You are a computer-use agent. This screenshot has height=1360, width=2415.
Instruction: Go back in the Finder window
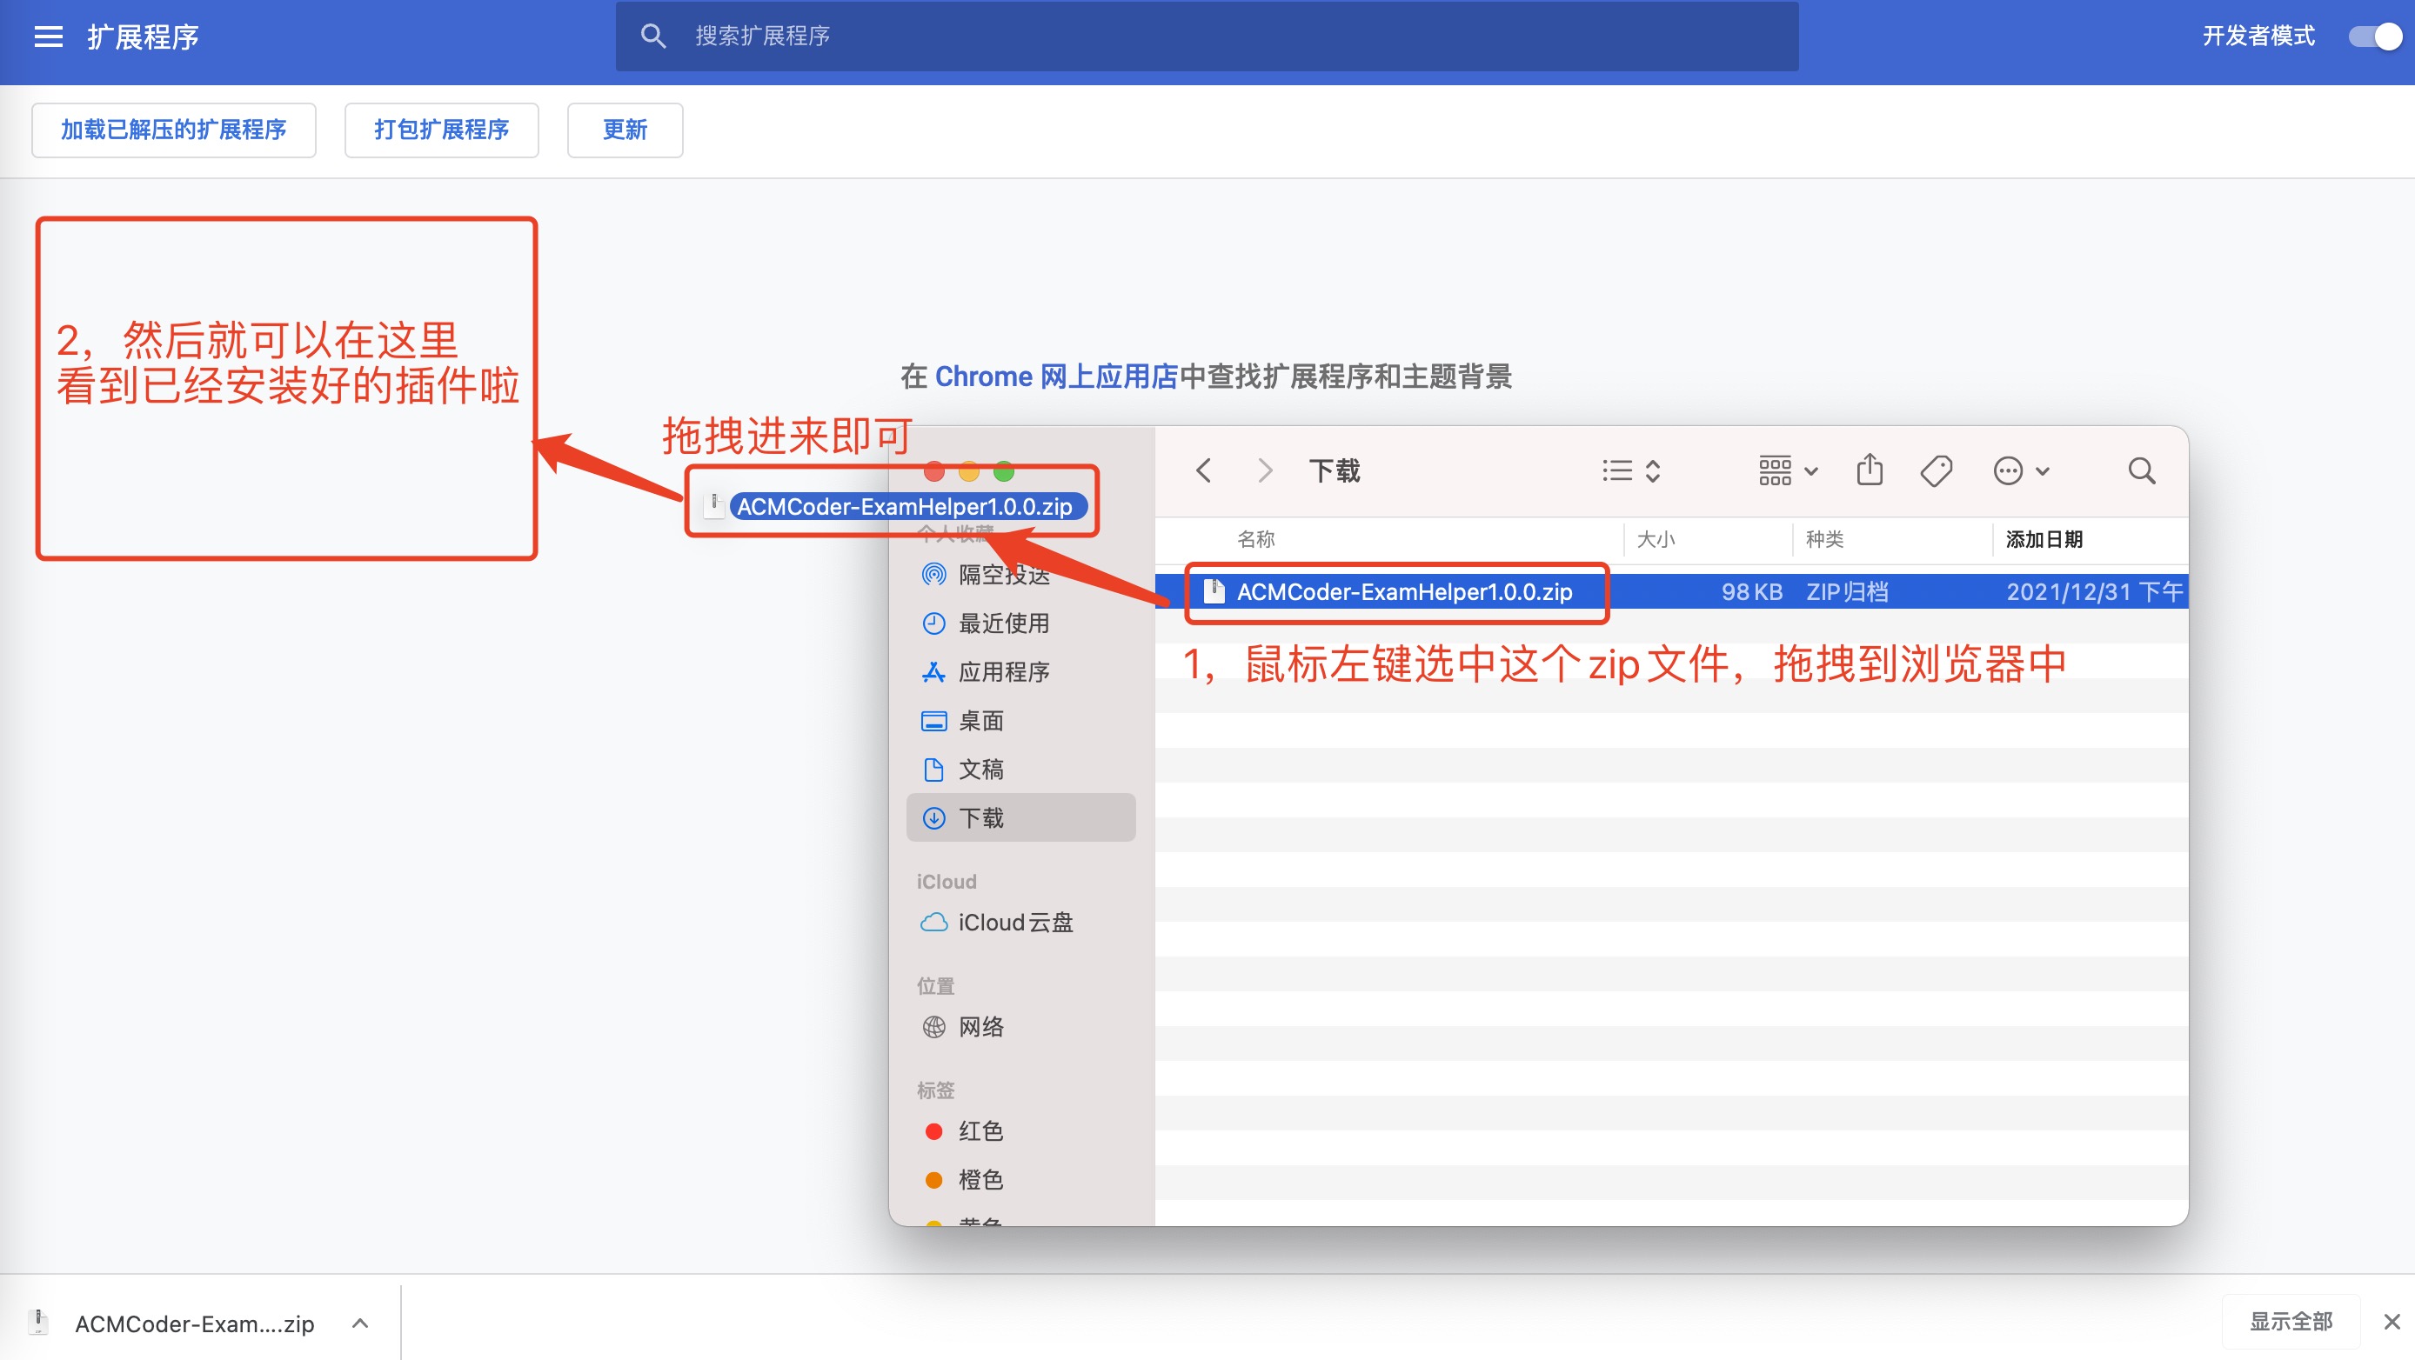[x=1204, y=470]
